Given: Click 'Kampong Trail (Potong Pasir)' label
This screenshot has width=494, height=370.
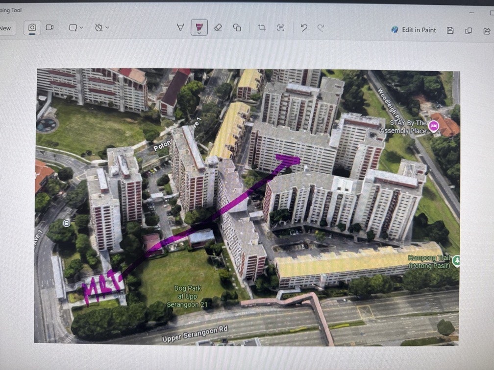Looking at the screenshot, I should [429, 262].
